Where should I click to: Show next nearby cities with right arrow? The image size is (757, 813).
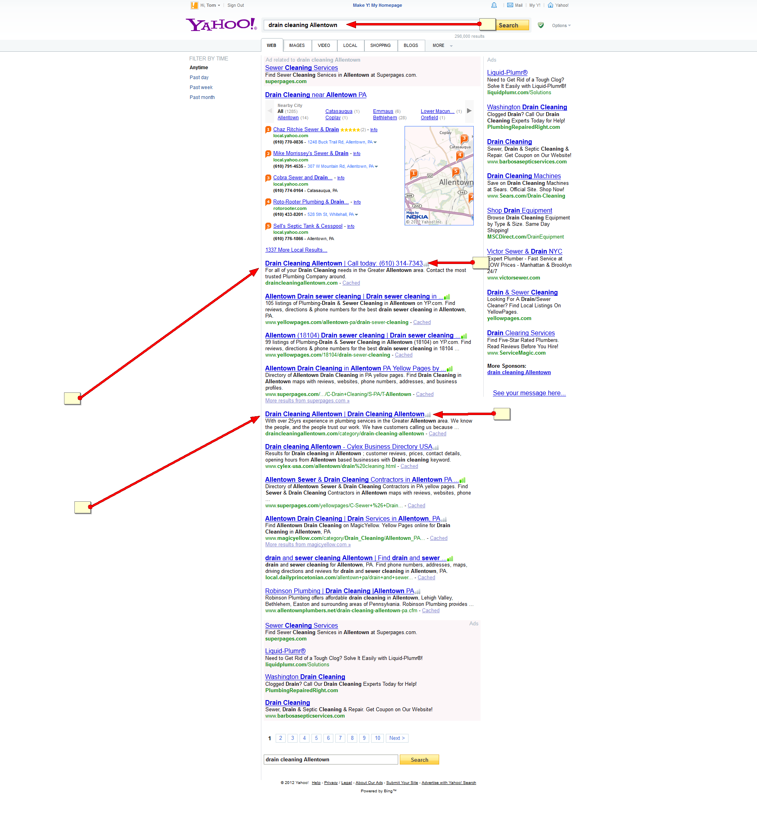(469, 111)
